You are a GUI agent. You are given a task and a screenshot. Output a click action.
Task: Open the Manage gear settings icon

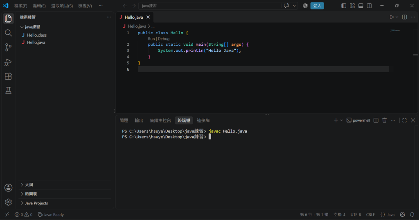[x=8, y=202]
